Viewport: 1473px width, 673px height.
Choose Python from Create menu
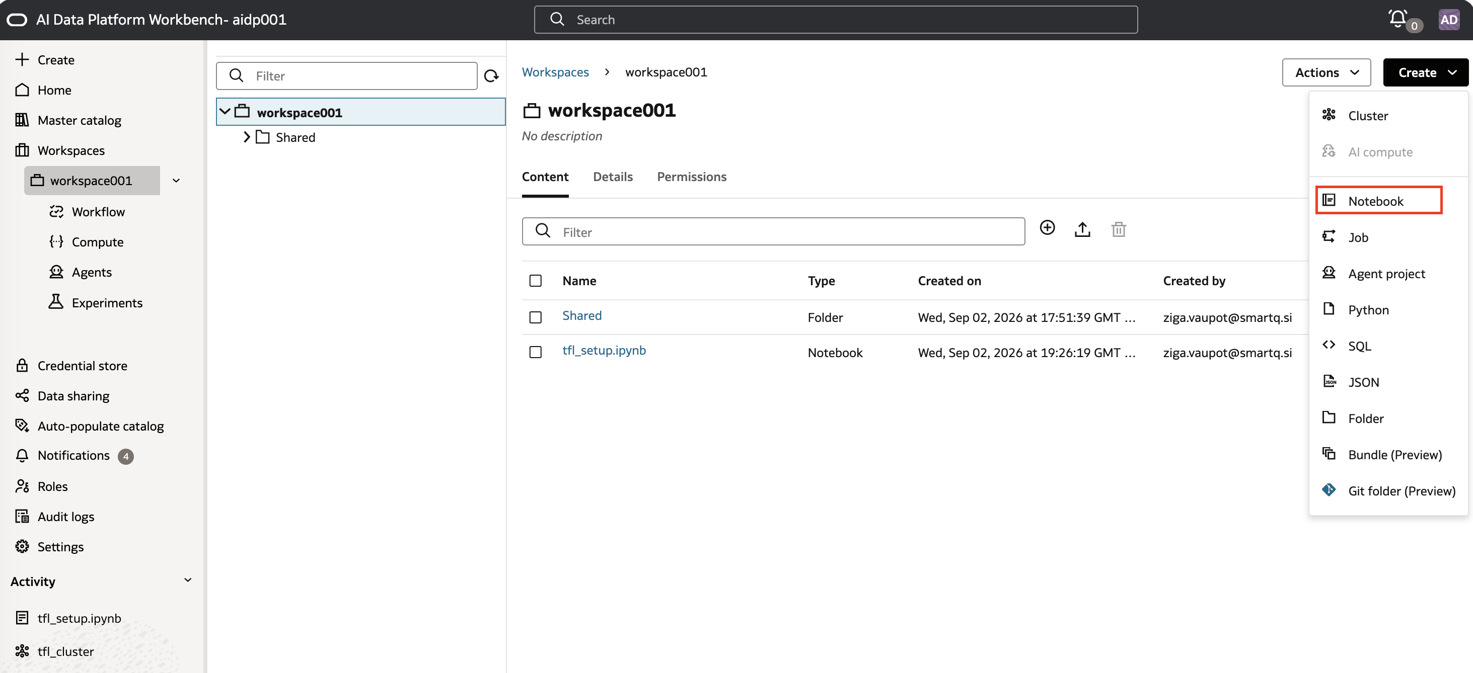(1388, 310)
